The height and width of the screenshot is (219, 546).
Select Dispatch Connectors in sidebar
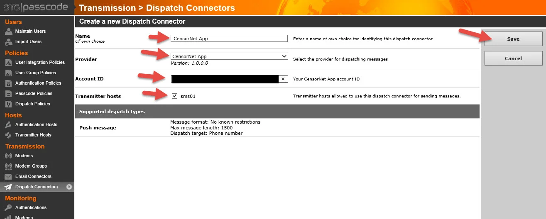[37, 187]
